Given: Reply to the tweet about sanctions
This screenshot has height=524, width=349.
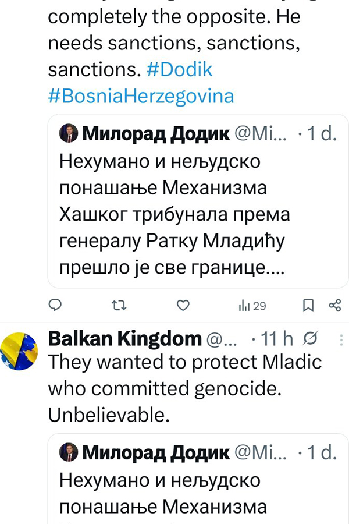Looking at the screenshot, I should 56,305.
